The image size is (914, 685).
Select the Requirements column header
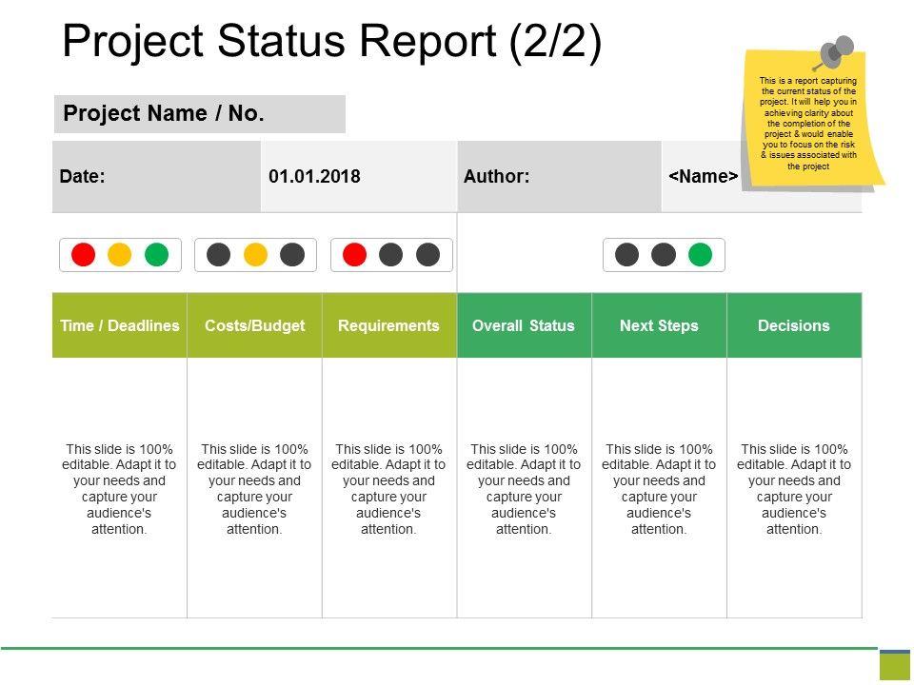click(389, 325)
